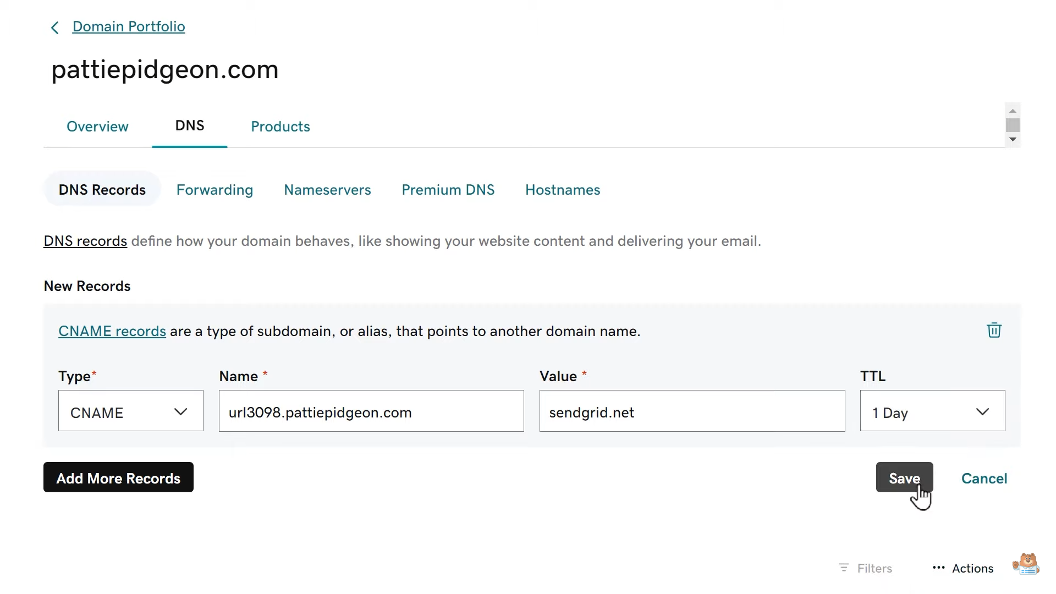Open the Actions ellipsis menu
The width and height of the screenshot is (1056, 594).
coord(962,568)
